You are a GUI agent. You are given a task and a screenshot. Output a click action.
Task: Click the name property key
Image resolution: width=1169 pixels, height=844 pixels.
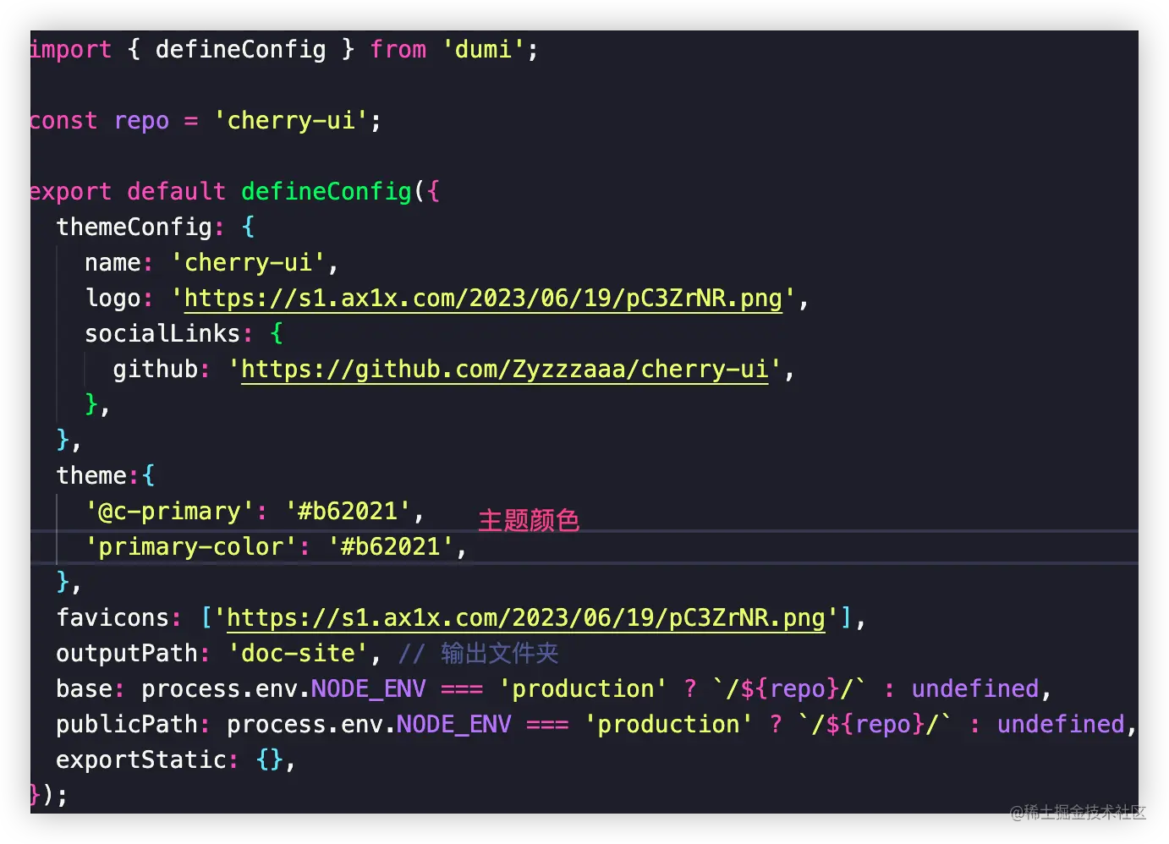(x=113, y=263)
